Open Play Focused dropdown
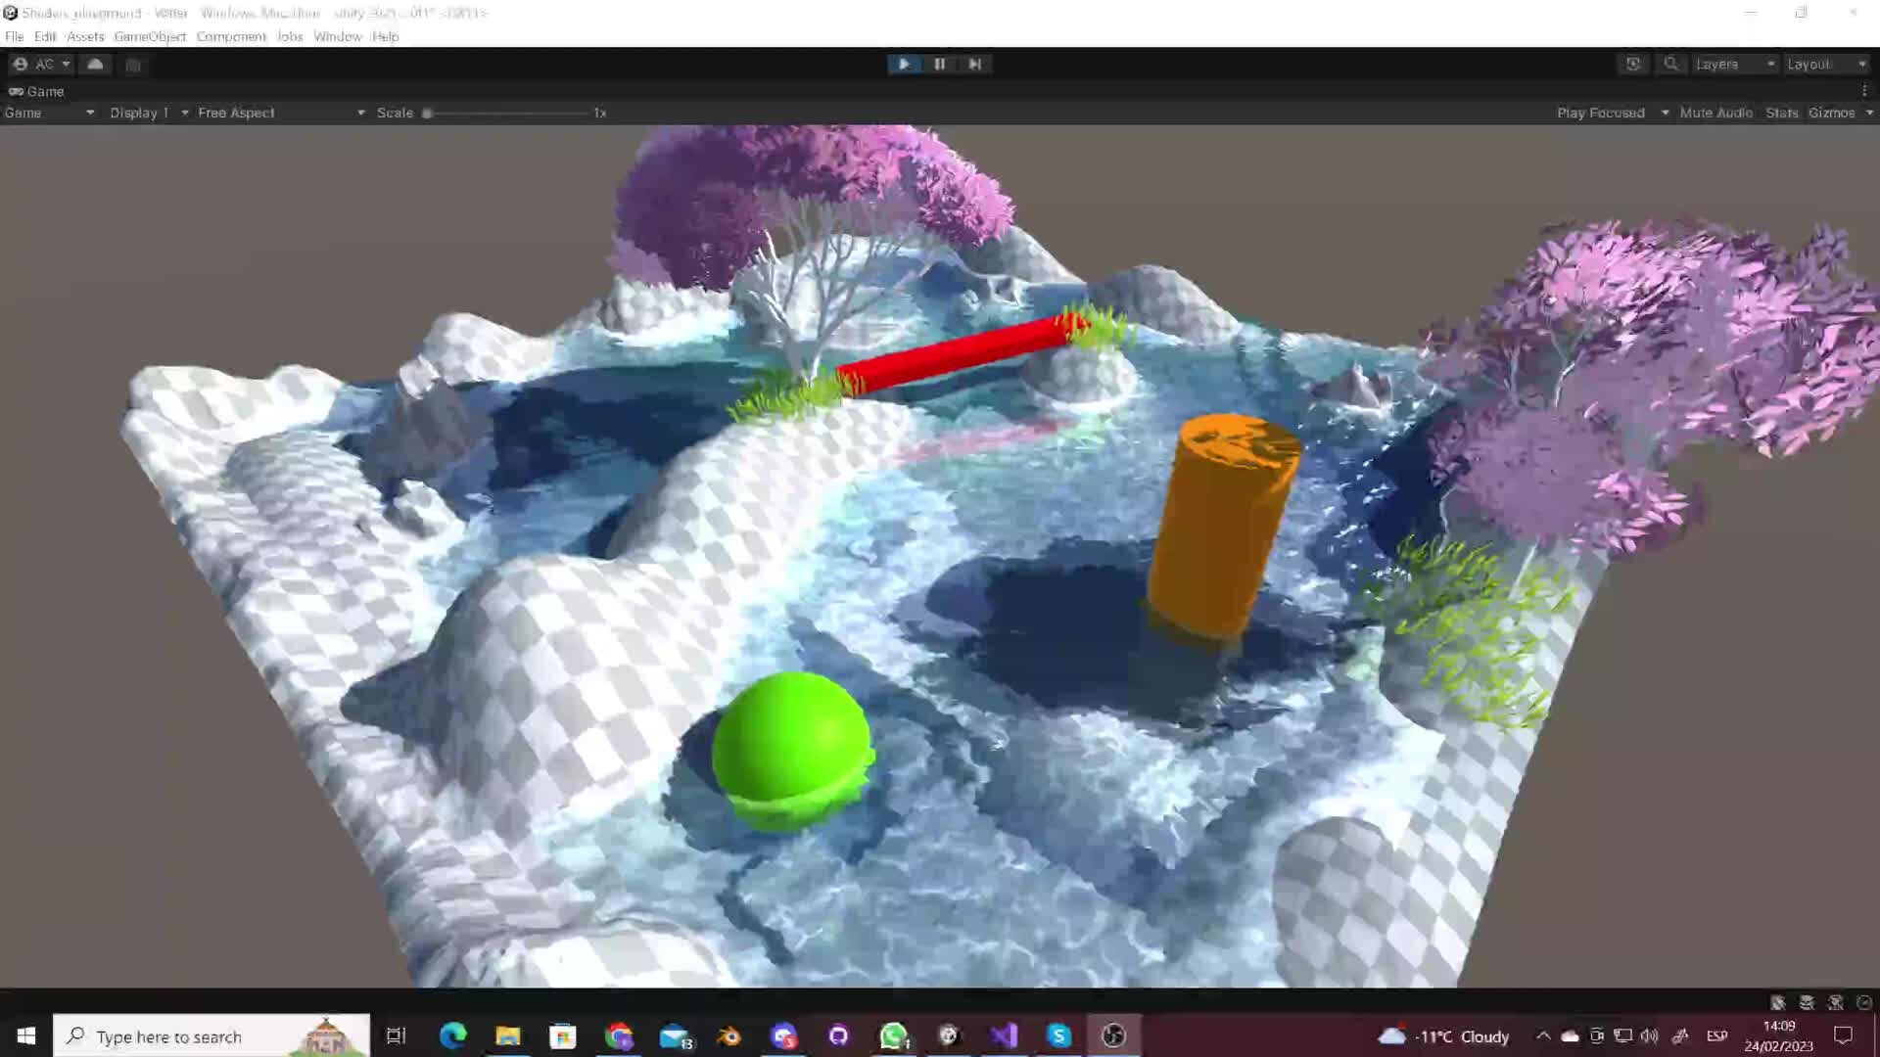Image resolution: width=1880 pixels, height=1057 pixels. [1613, 113]
